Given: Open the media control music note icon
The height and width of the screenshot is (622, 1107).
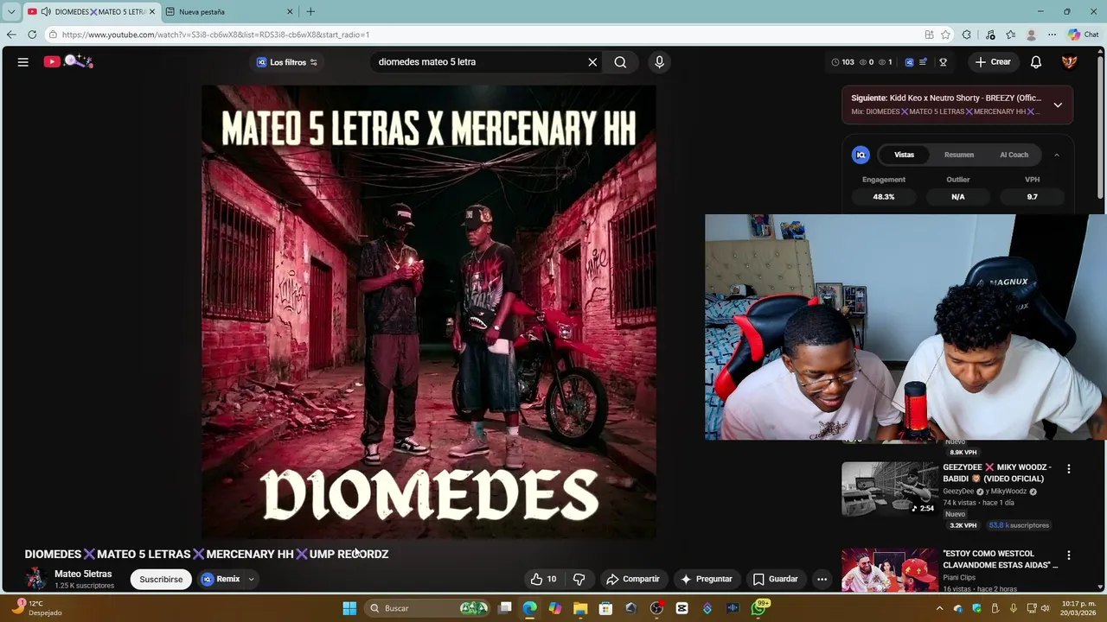Looking at the screenshot, I should click(990, 35).
